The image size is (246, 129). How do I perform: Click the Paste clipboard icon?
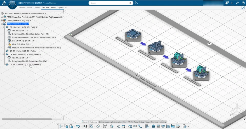[x=71, y=126]
